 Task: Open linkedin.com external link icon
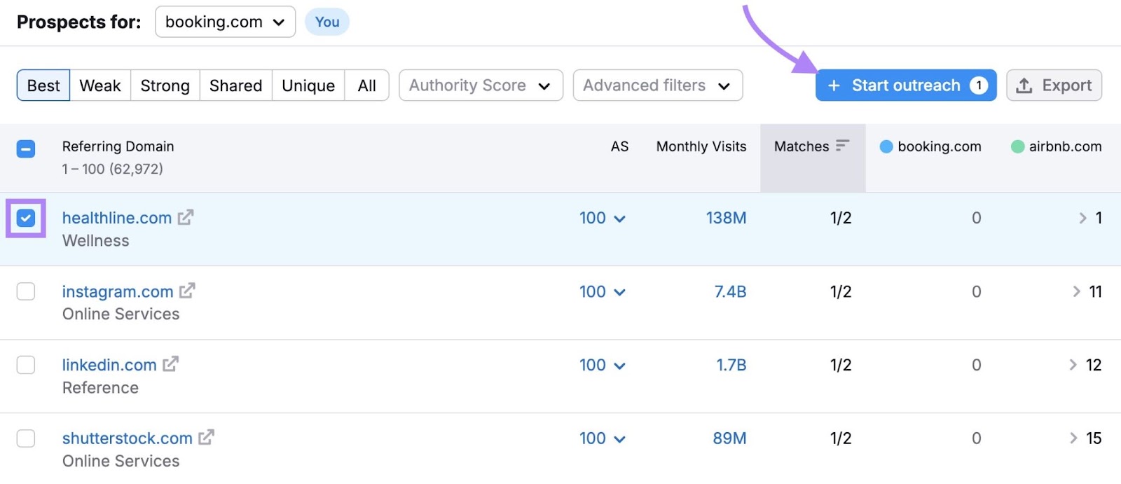170,364
